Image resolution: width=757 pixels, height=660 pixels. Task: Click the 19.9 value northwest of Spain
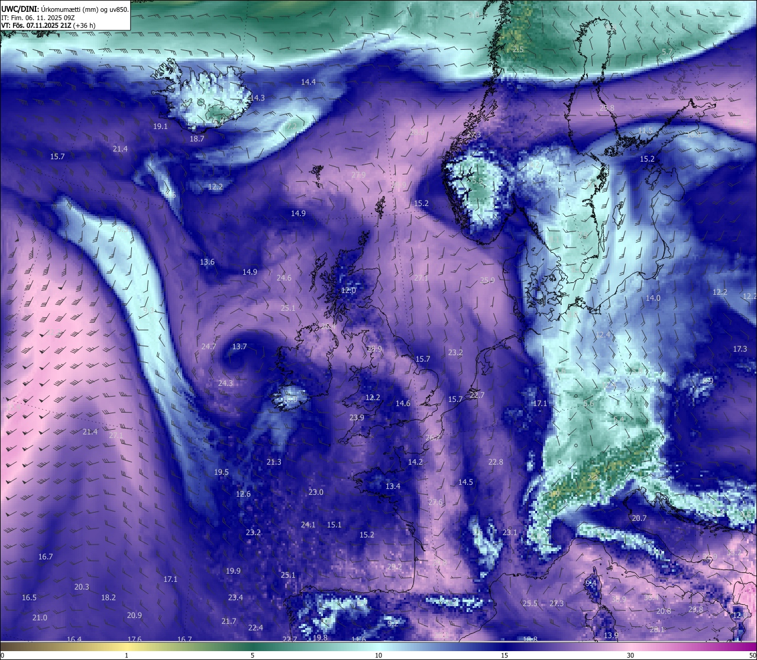pos(233,571)
